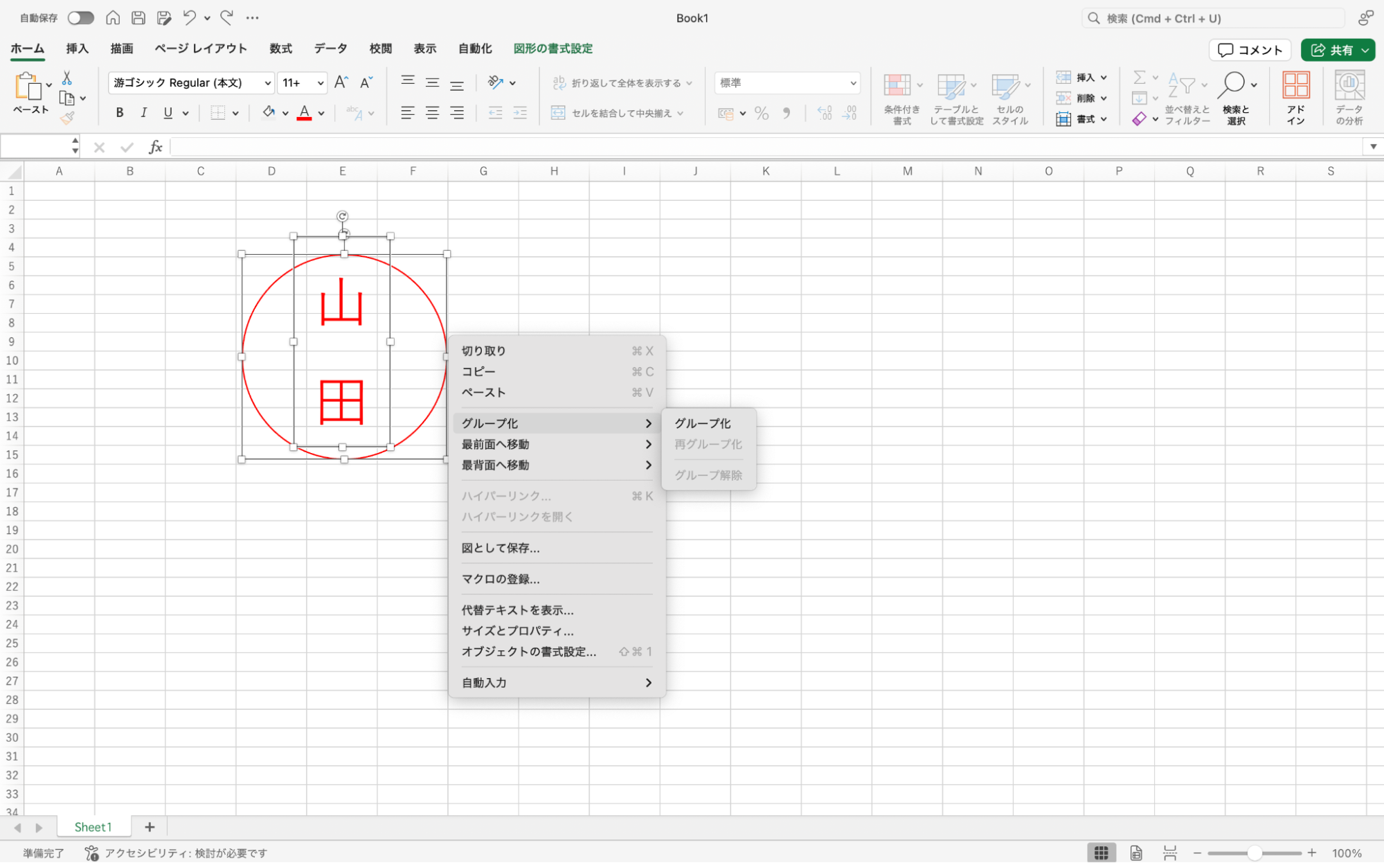Toggle underline formatting
Screen dimensions: 1384x863
(x=166, y=112)
